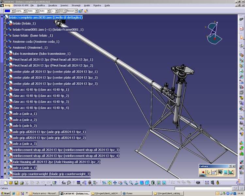Image resolution: width=245 pixels, height=196 pixels.
Task: Expand the Assieme coda tree node
Action: 6,41
